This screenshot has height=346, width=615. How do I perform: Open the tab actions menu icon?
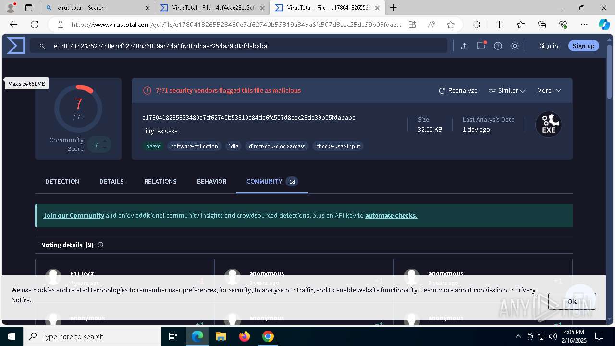coord(29,8)
